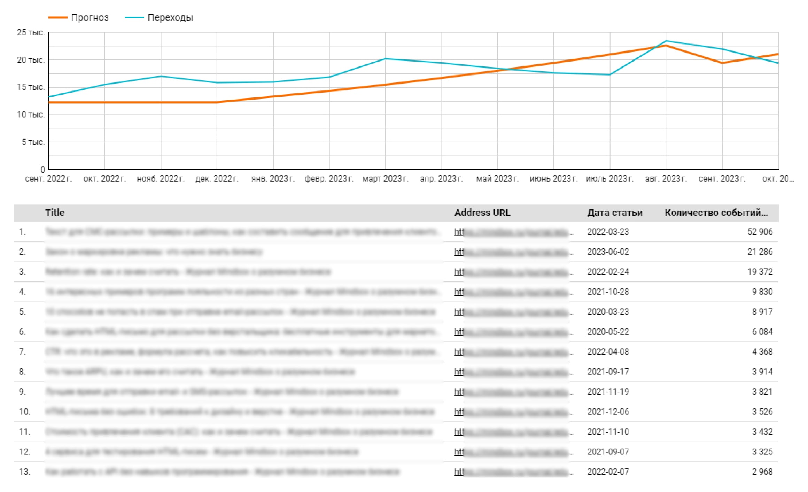Click the event count 2 968
This screenshot has width=808, height=492.
click(x=762, y=472)
